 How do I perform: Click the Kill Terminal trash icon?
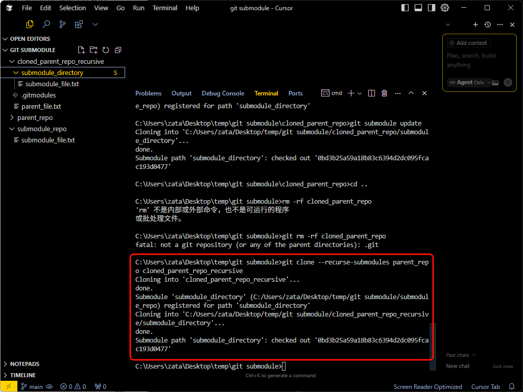(x=384, y=93)
